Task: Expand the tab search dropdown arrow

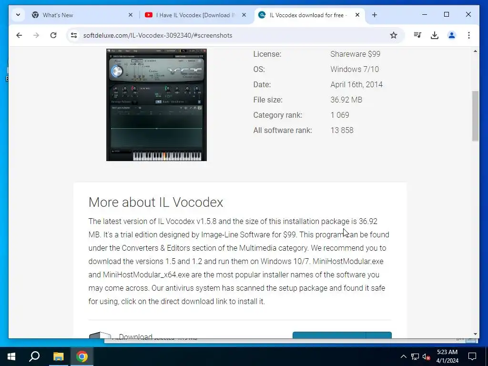Action: tap(18, 15)
